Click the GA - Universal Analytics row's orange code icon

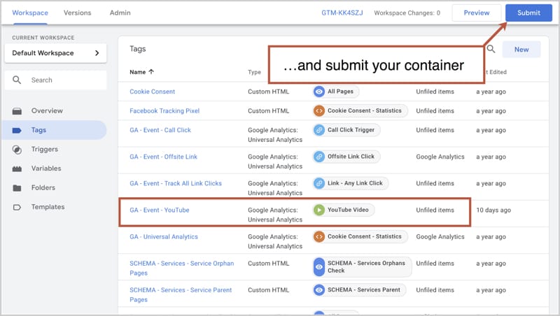[x=319, y=236]
